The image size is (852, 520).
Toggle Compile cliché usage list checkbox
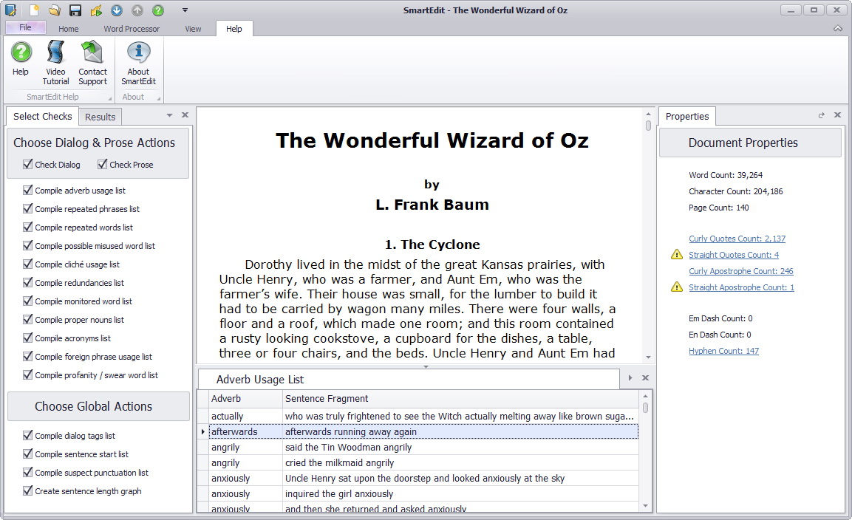click(28, 264)
